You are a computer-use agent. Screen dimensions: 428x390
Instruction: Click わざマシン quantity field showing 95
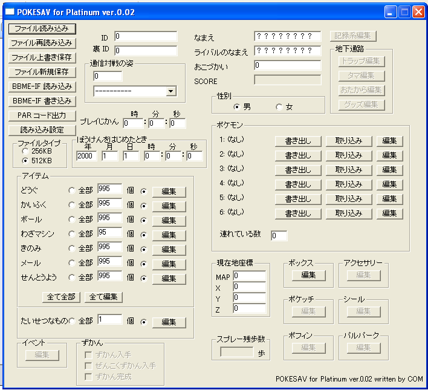(110, 232)
